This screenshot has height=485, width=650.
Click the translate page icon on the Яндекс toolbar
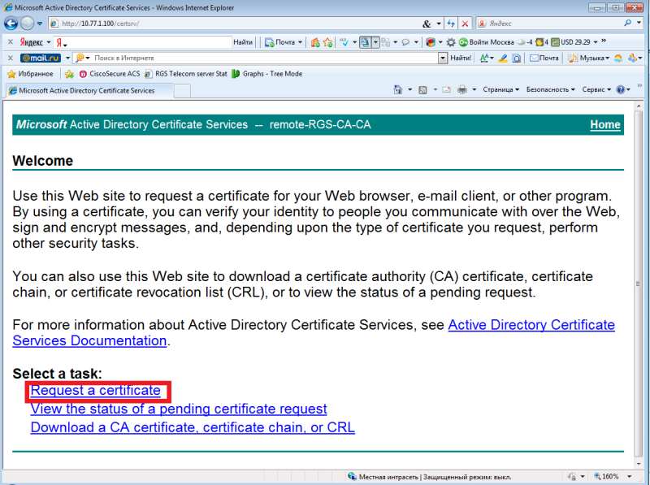pyautogui.click(x=365, y=42)
